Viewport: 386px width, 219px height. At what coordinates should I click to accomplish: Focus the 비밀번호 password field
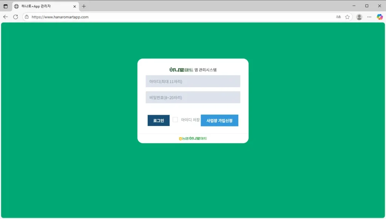coord(193,97)
